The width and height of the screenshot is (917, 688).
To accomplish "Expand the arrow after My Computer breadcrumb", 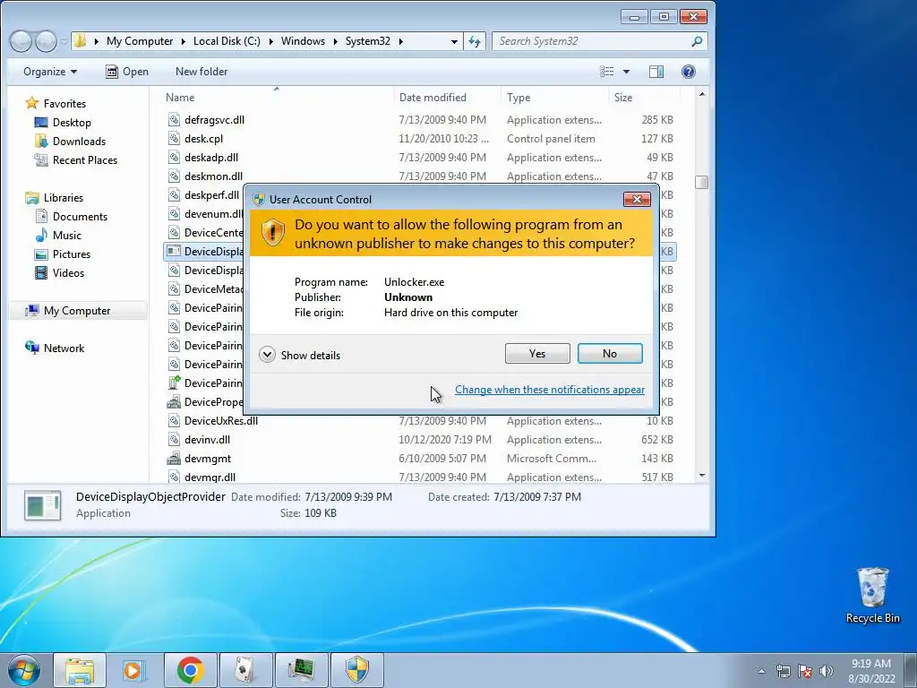I will click(x=184, y=41).
